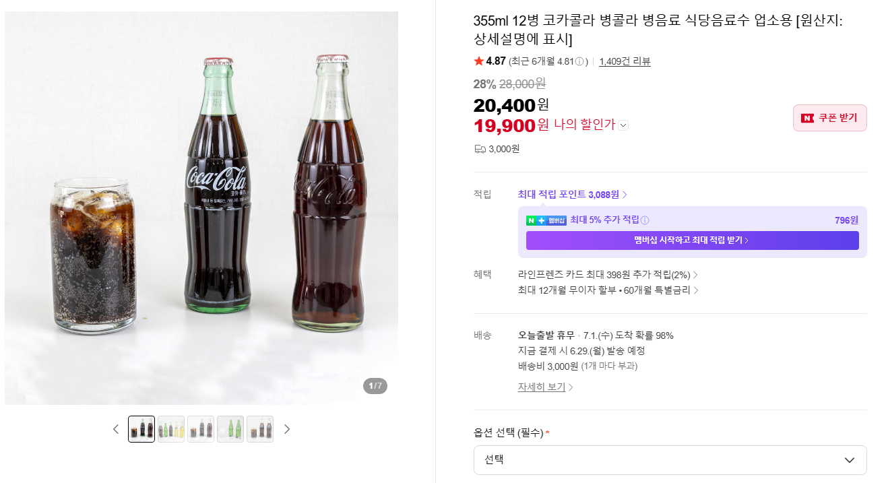Expand the 나의 할인가 price details chevron

[623, 125]
